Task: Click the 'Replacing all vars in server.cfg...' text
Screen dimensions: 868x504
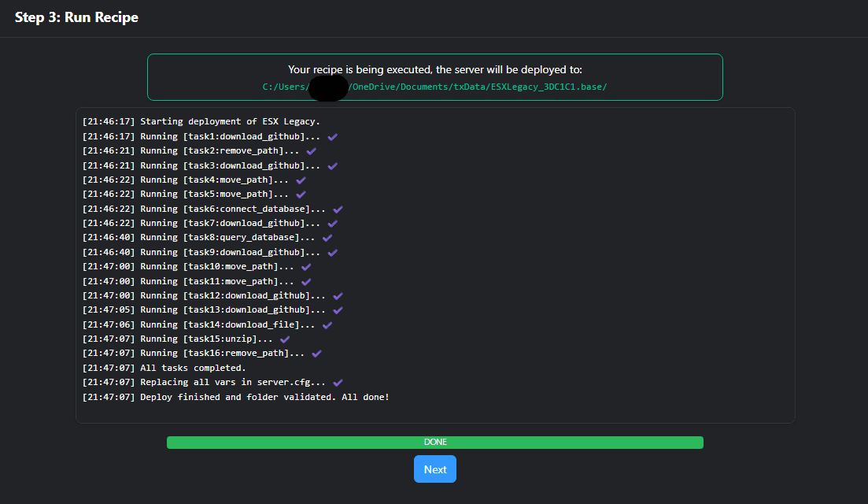Action: (x=233, y=382)
